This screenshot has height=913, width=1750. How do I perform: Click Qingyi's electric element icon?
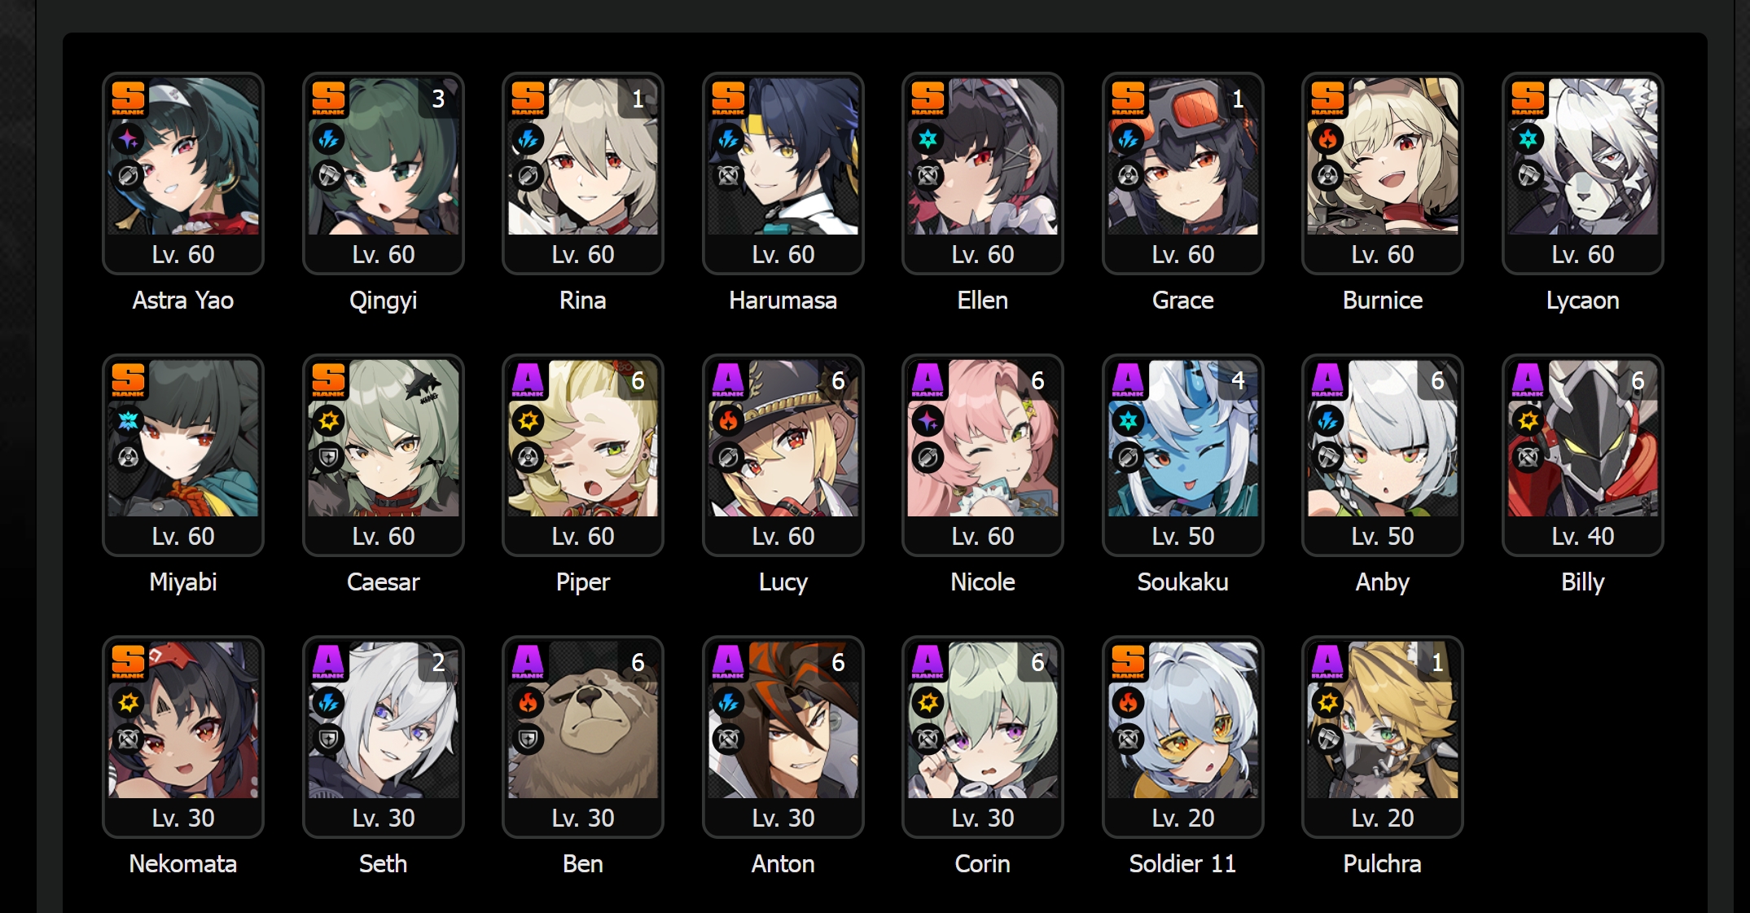(328, 139)
